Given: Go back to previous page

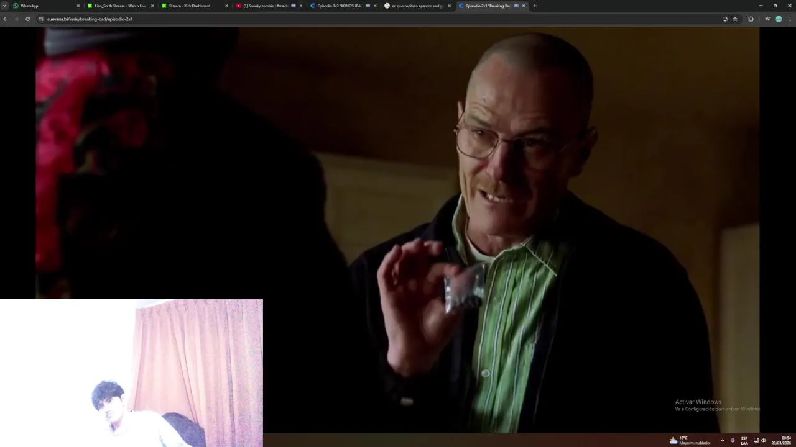Looking at the screenshot, I should 5,19.
